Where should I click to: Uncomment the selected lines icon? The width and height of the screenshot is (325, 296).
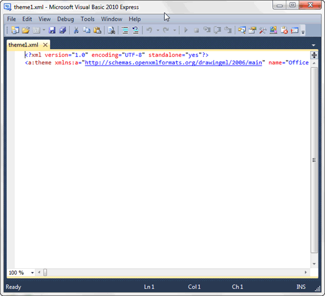point(135,30)
